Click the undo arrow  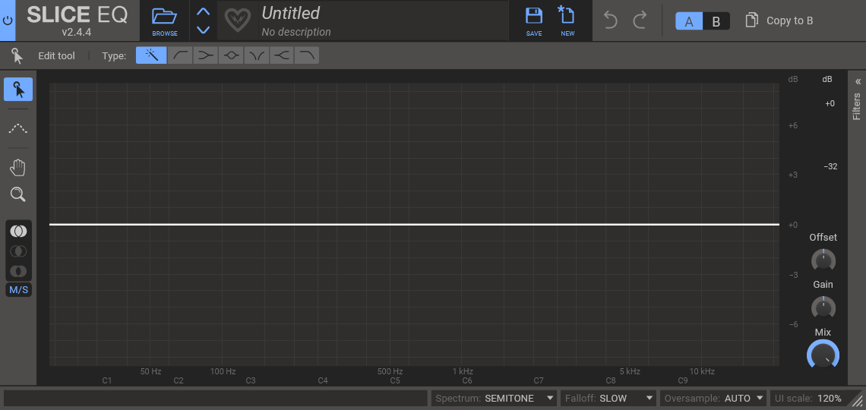coord(611,20)
